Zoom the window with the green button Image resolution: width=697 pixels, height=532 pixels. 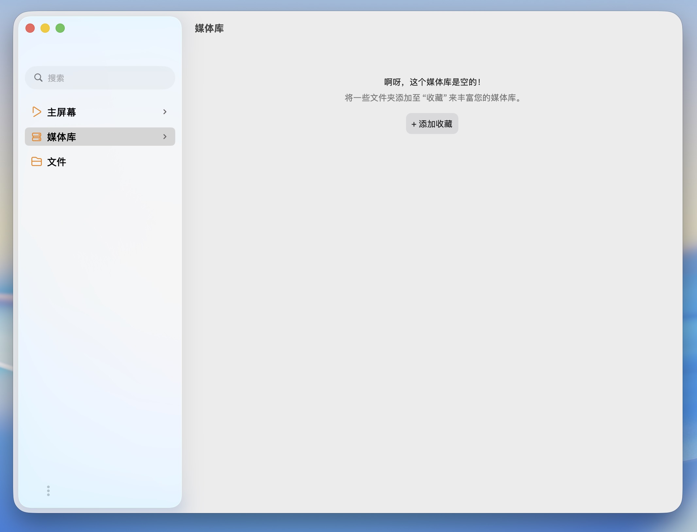coord(60,28)
